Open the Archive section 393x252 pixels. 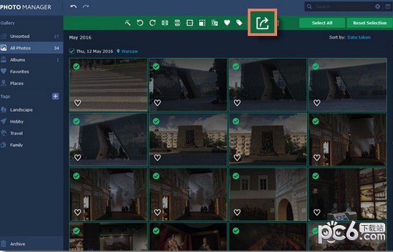(31, 243)
